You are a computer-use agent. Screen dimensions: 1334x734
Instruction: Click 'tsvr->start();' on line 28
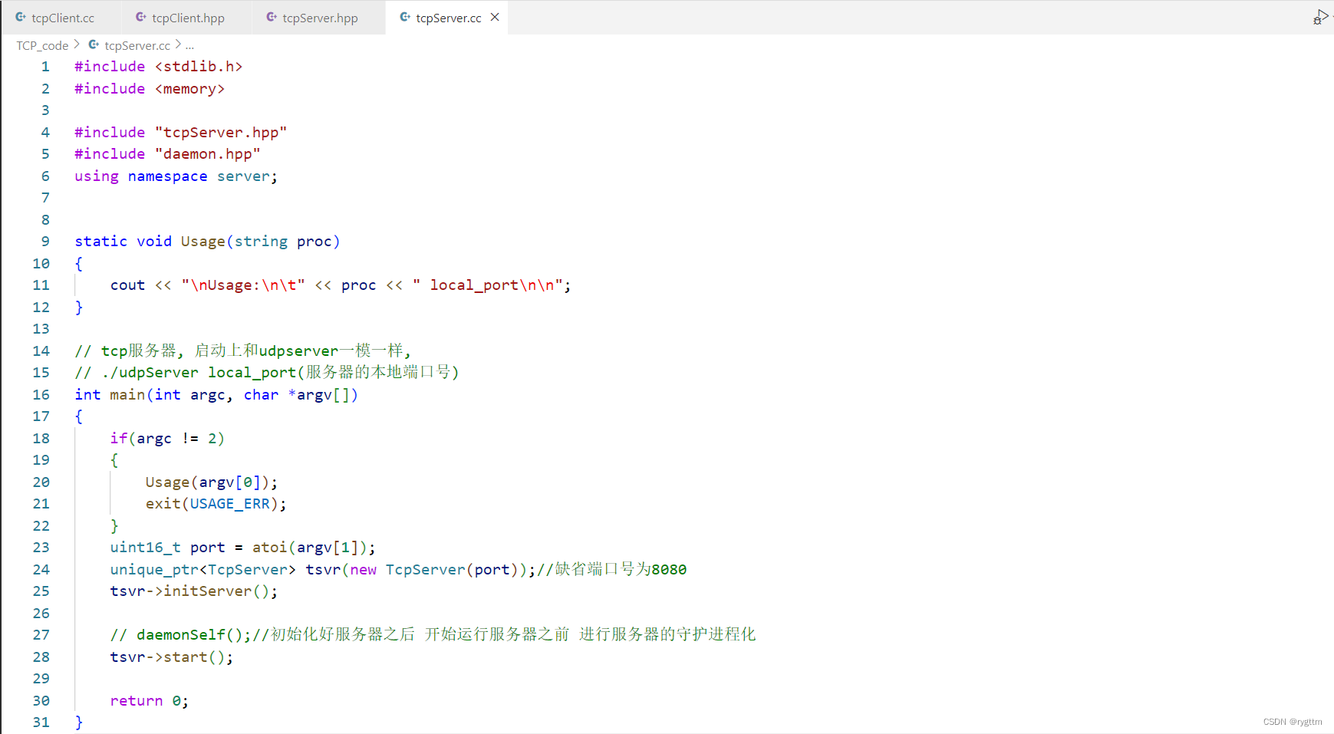[172, 657]
